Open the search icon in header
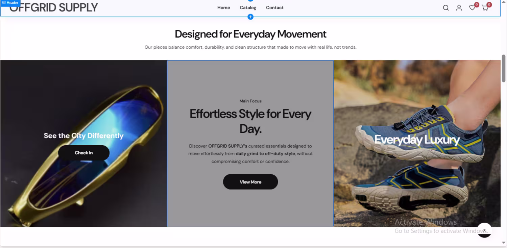The width and height of the screenshot is (507, 248). [x=446, y=8]
